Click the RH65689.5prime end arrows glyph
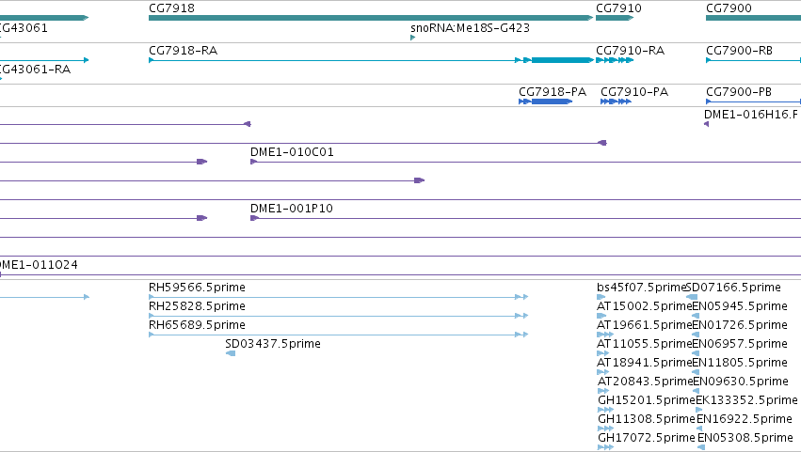Image resolution: width=801 pixels, height=452 pixels. point(521,335)
